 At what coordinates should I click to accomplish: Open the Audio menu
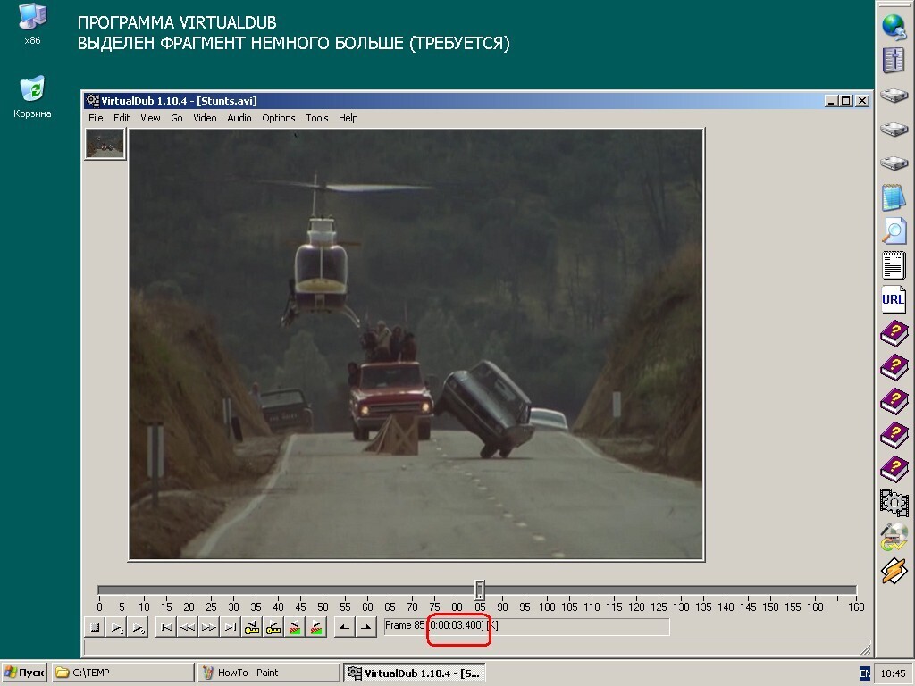[x=239, y=118]
